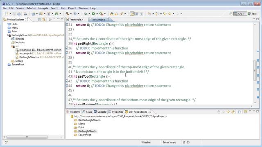Open the Navigate menu

pyautogui.click(x=43, y=8)
